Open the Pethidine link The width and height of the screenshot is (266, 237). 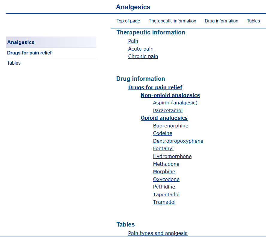(x=164, y=187)
